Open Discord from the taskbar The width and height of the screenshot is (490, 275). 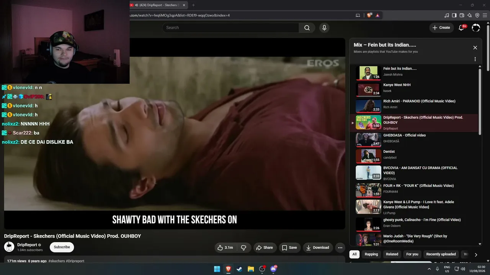click(273, 269)
